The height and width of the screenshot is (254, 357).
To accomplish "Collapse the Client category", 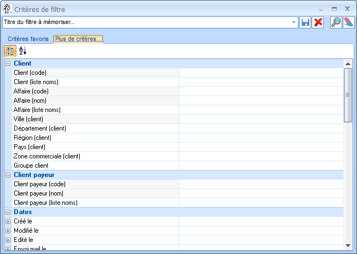I will 8,64.
